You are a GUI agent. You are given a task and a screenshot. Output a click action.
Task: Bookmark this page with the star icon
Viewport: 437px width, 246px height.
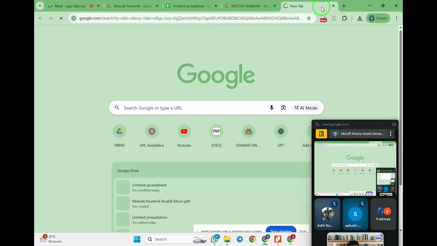(x=309, y=18)
